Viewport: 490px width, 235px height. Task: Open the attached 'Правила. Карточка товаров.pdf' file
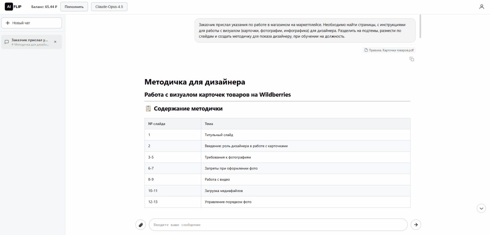[389, 50]
